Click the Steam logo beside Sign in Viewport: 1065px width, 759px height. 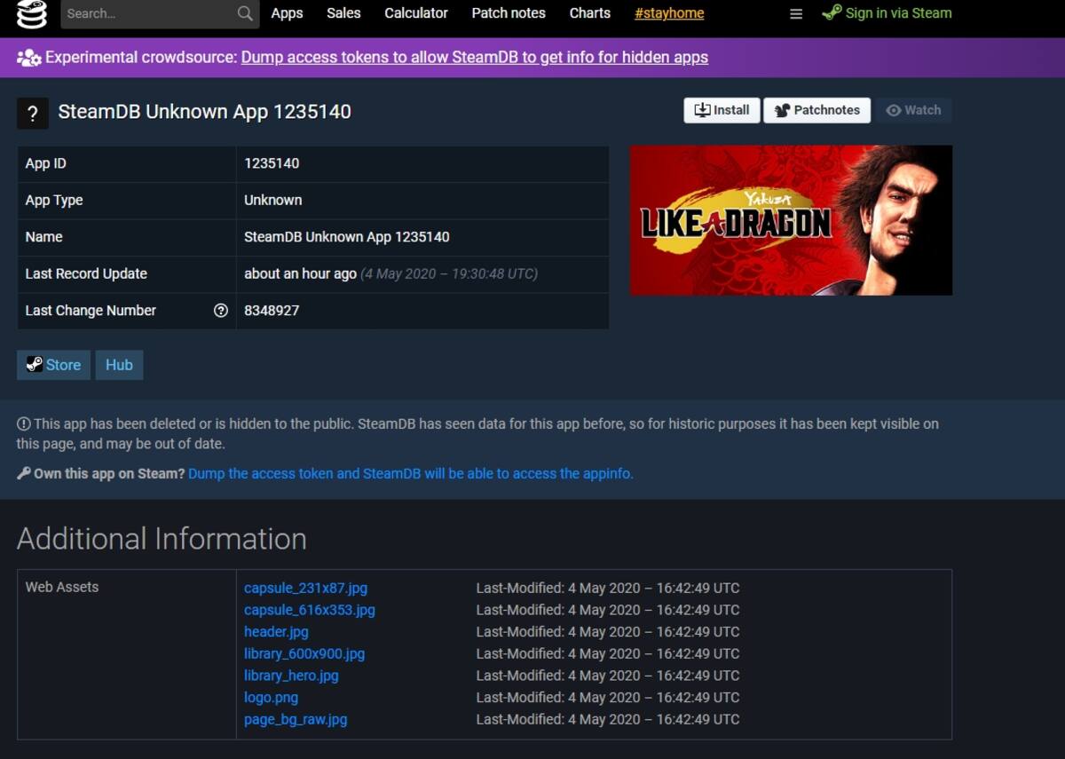coord(832,12)
